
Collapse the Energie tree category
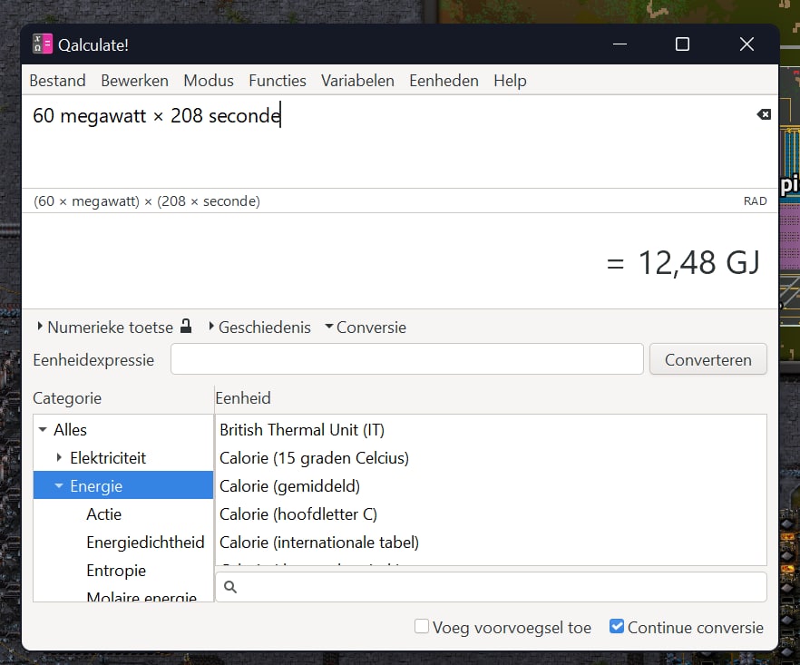click(x=60, y=486)
